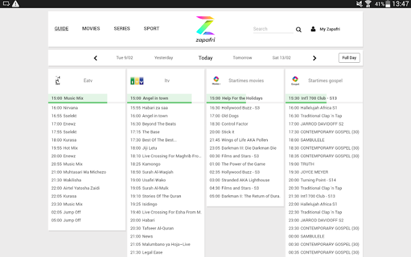Open Eatv channel name

point(88,80)
